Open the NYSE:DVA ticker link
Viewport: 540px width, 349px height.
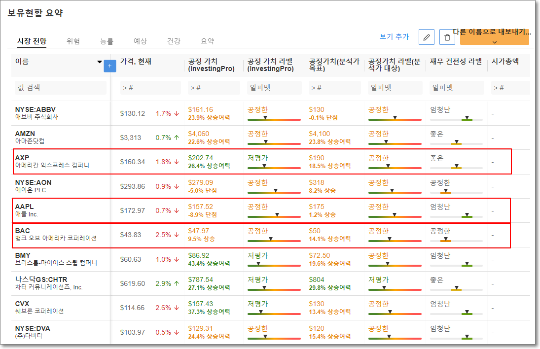[x=33, y=328]
